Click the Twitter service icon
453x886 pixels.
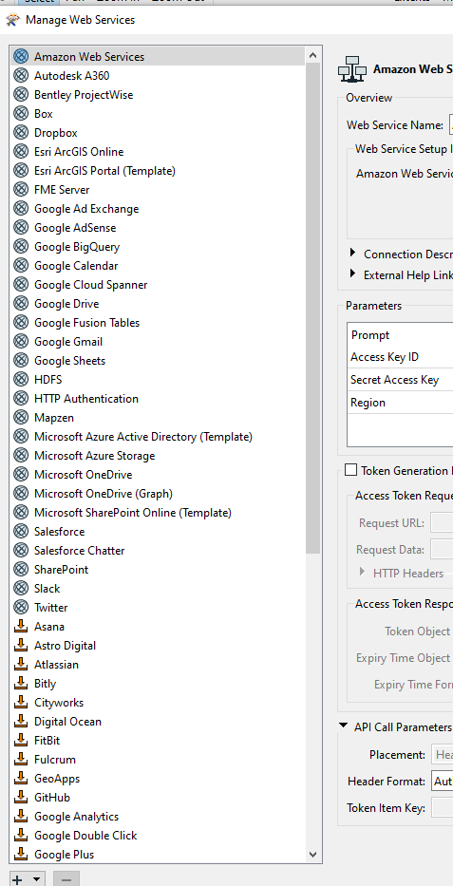[x=21, y=608]
